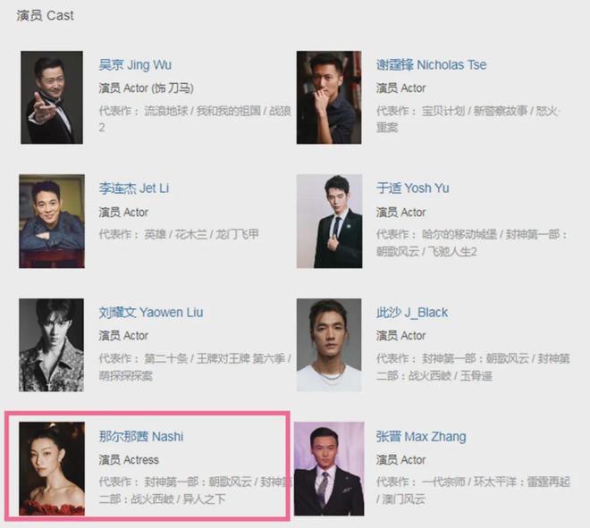Viewport: 590px width, 528px height.
Task: Select the Yosh Yu portrait thumbnail
Action: (x=329, y=222)
